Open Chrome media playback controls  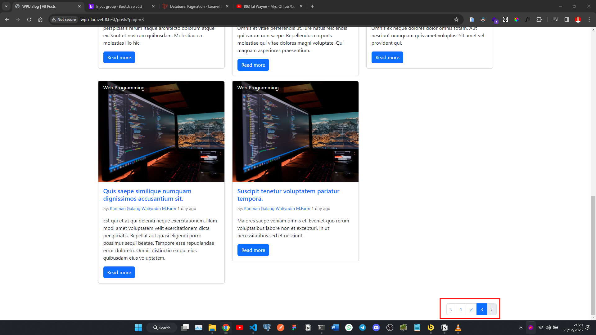point(556,20)
